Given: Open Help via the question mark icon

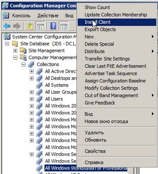Looking at the screenshot, I should coord(53,26).
